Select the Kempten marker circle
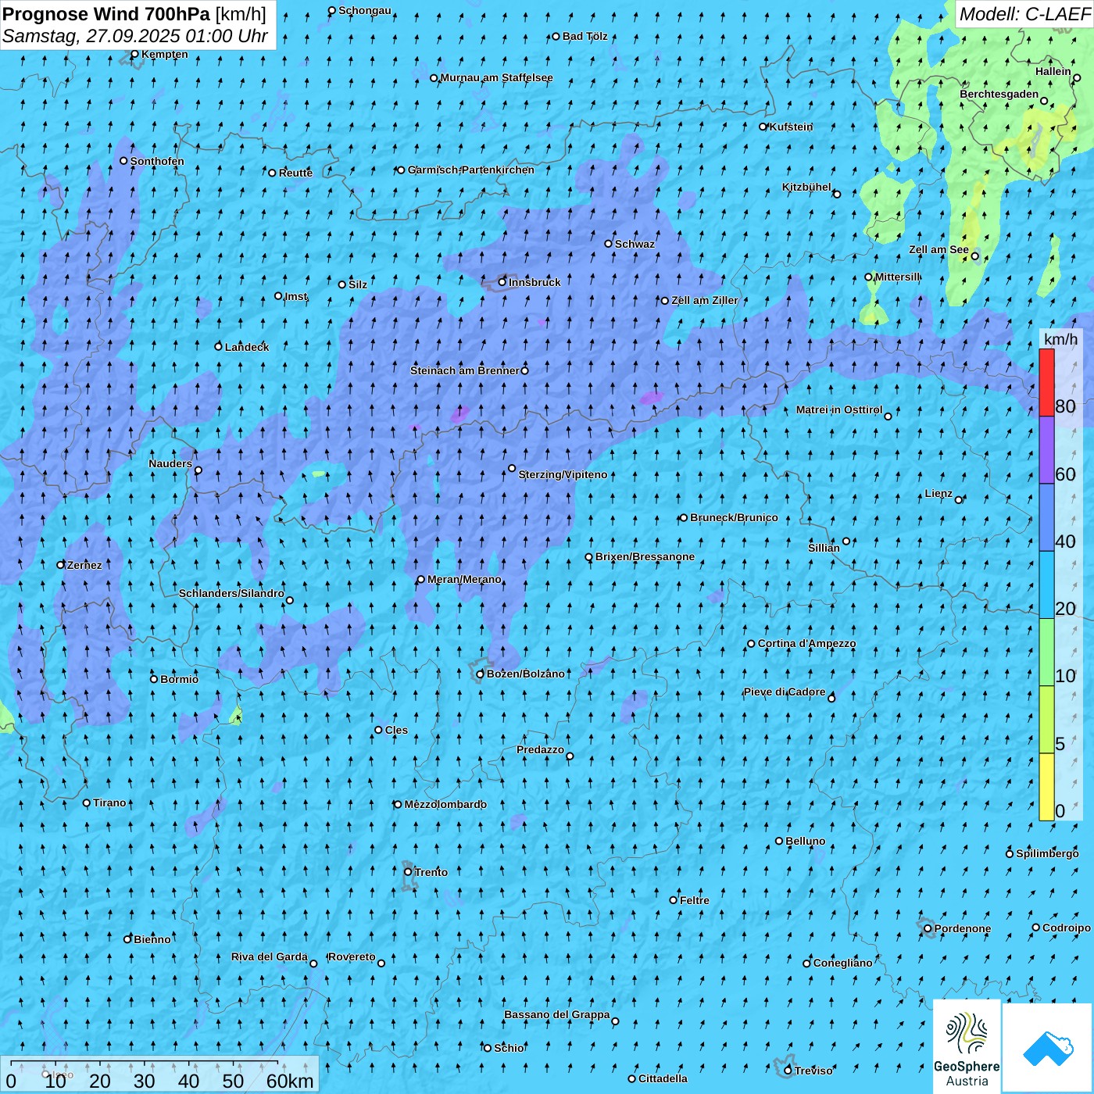 134,54
